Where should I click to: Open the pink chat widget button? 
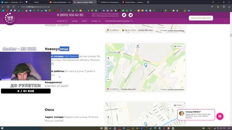220,116
